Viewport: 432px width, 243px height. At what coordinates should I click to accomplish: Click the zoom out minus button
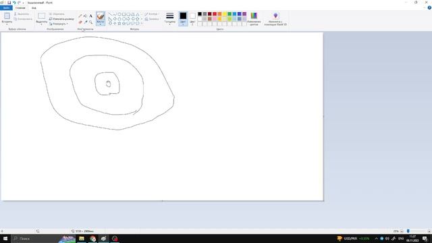pos(402,231)
